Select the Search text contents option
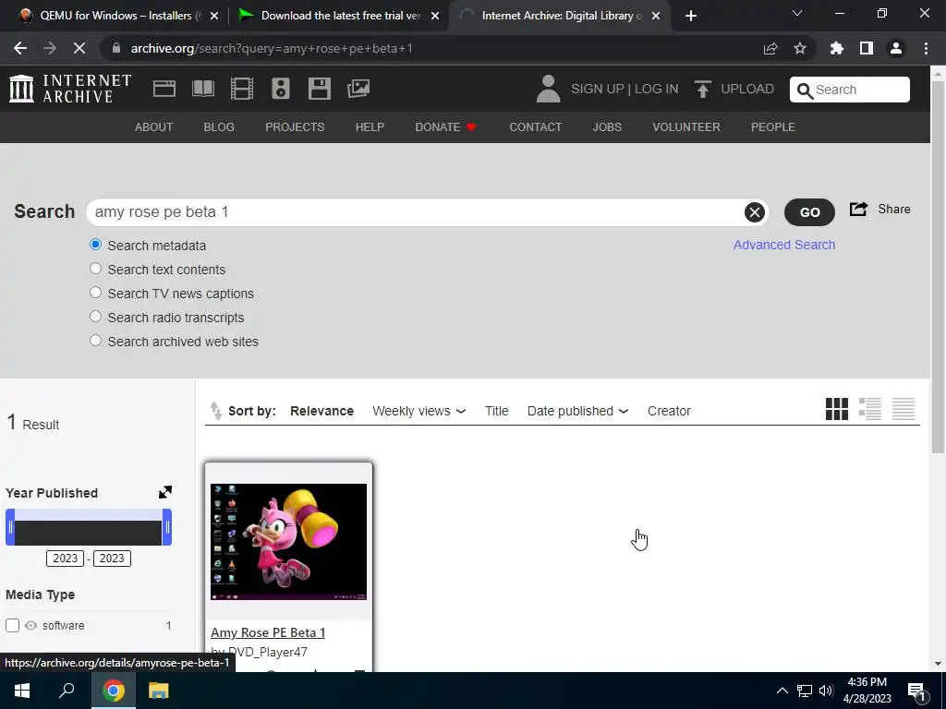Image resolution: width=946 pixels, height=709 pixels. pos(95,269)
